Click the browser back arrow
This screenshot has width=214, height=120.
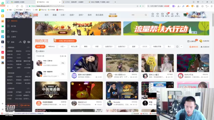[8, 6]
